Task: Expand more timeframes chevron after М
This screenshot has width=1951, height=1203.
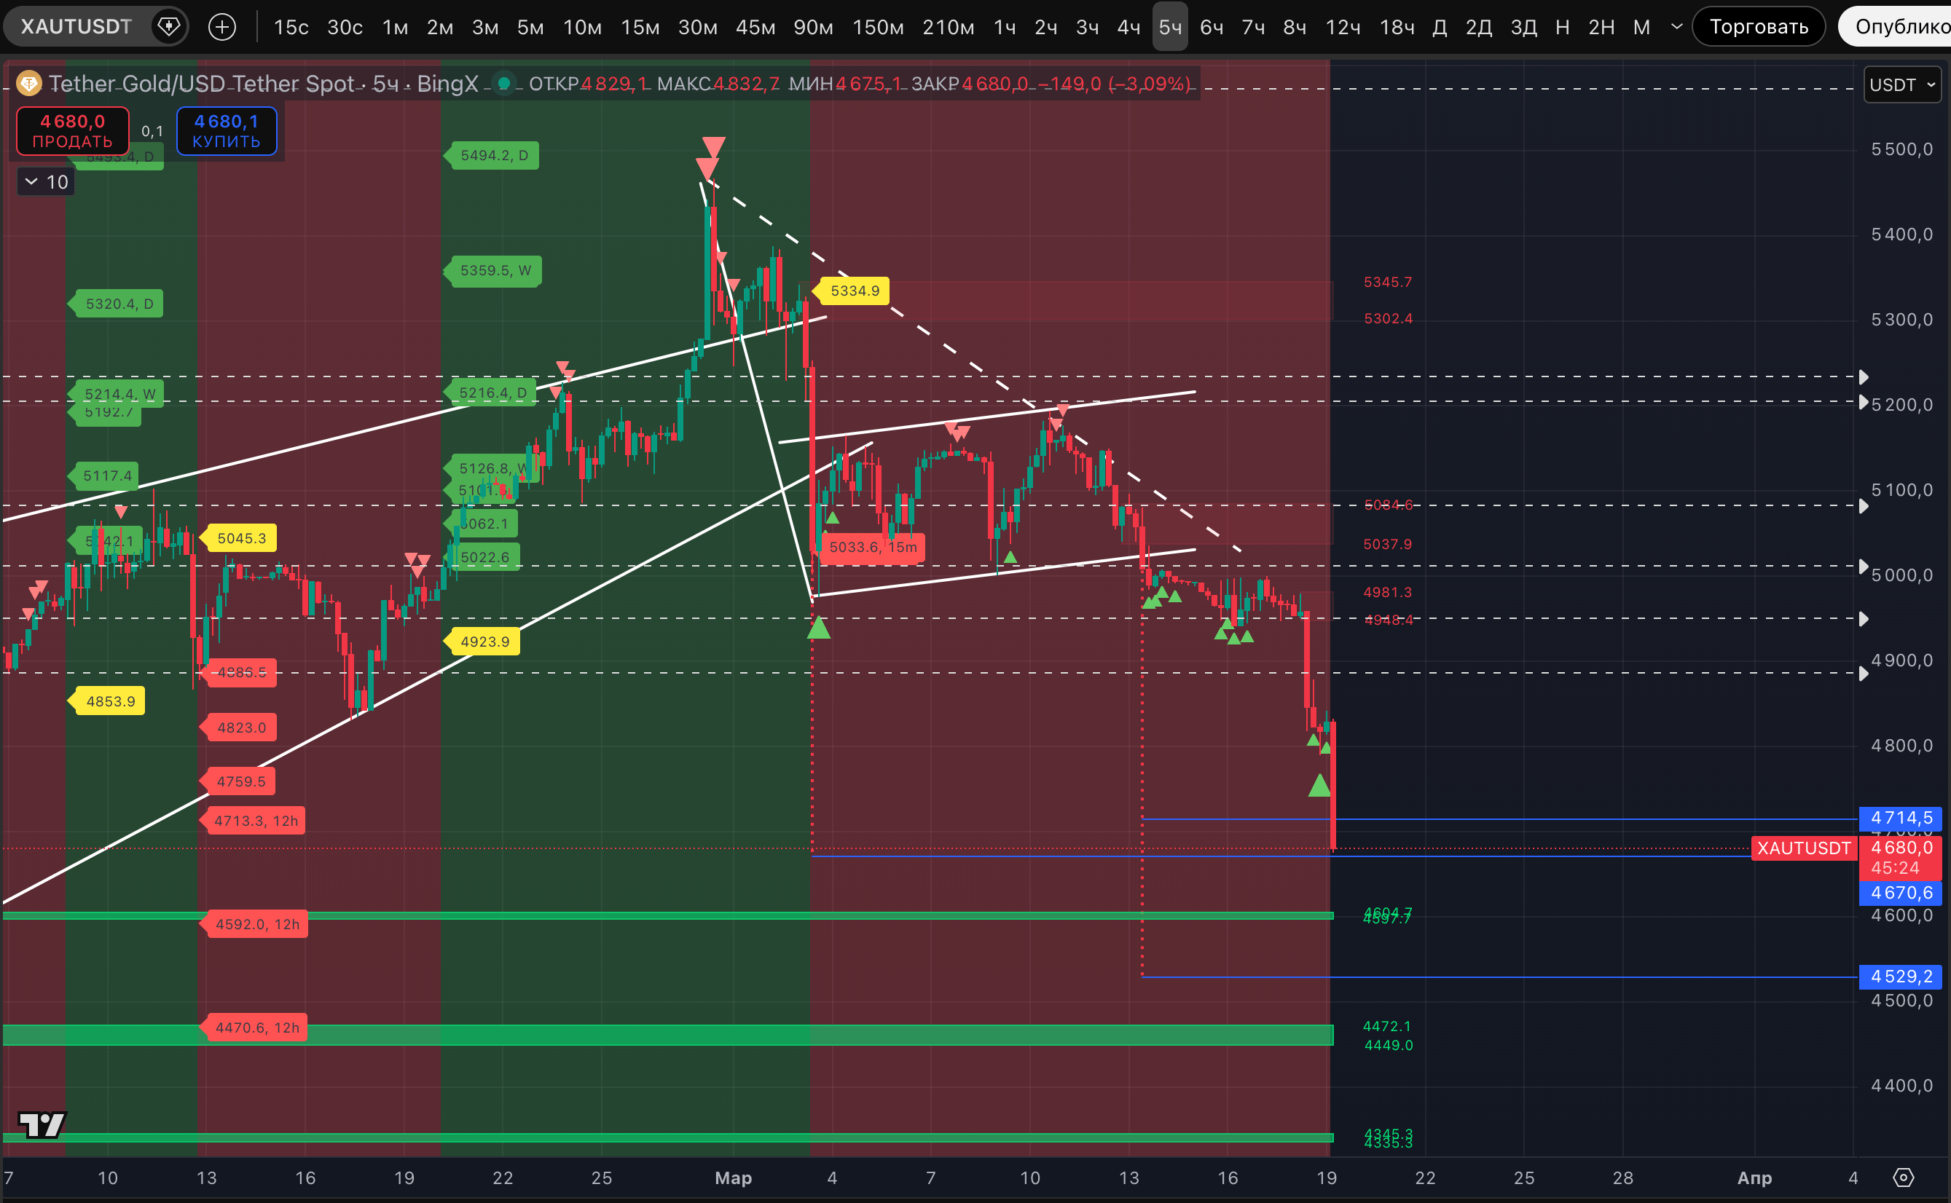Action: tap(1676, 27)
